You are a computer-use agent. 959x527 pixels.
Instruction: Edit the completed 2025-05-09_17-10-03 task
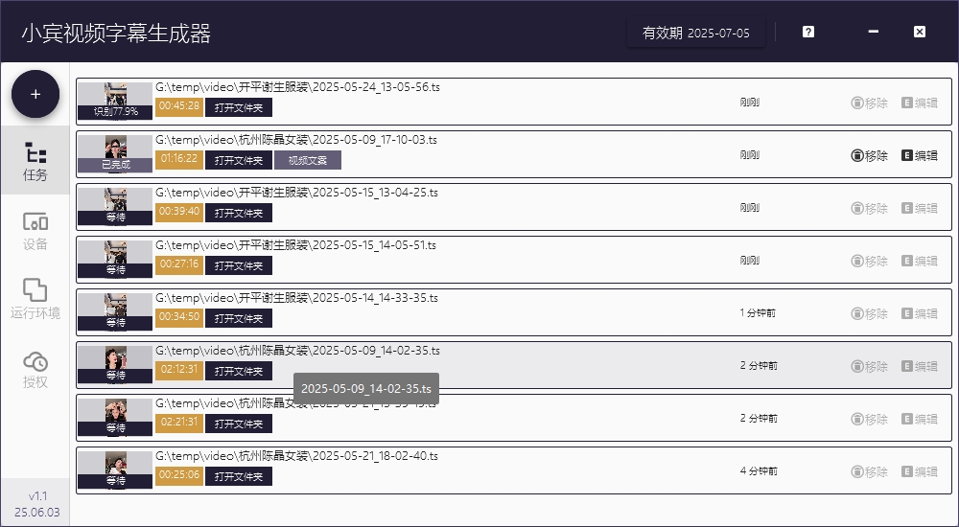[x=919, y=155]
